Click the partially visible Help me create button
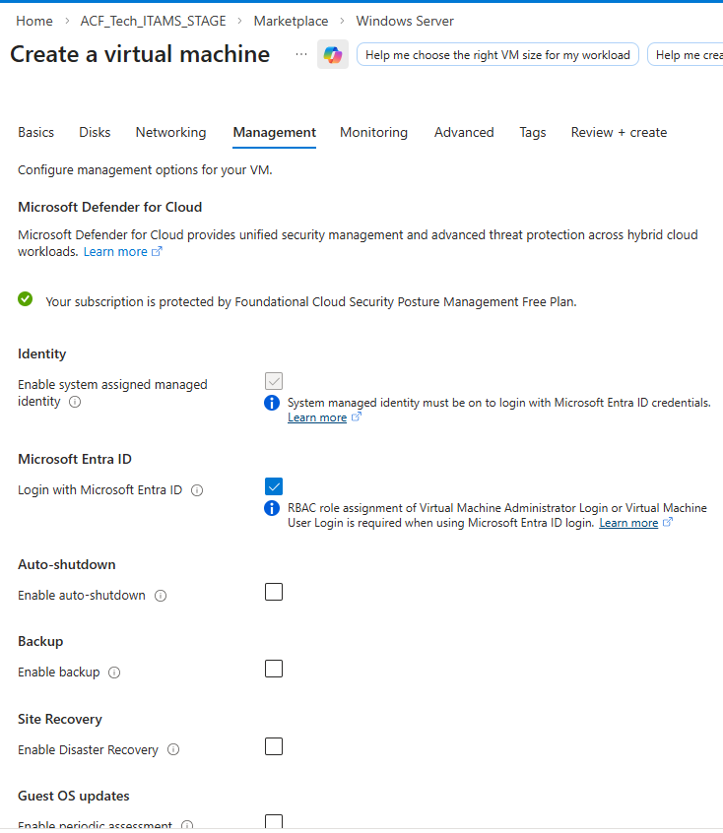 point(686,54)
